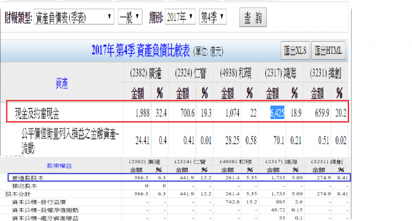Screen dimensions: 412x221
Task: Click the 700.6 cash value for 仁寶
Action: 187,113
